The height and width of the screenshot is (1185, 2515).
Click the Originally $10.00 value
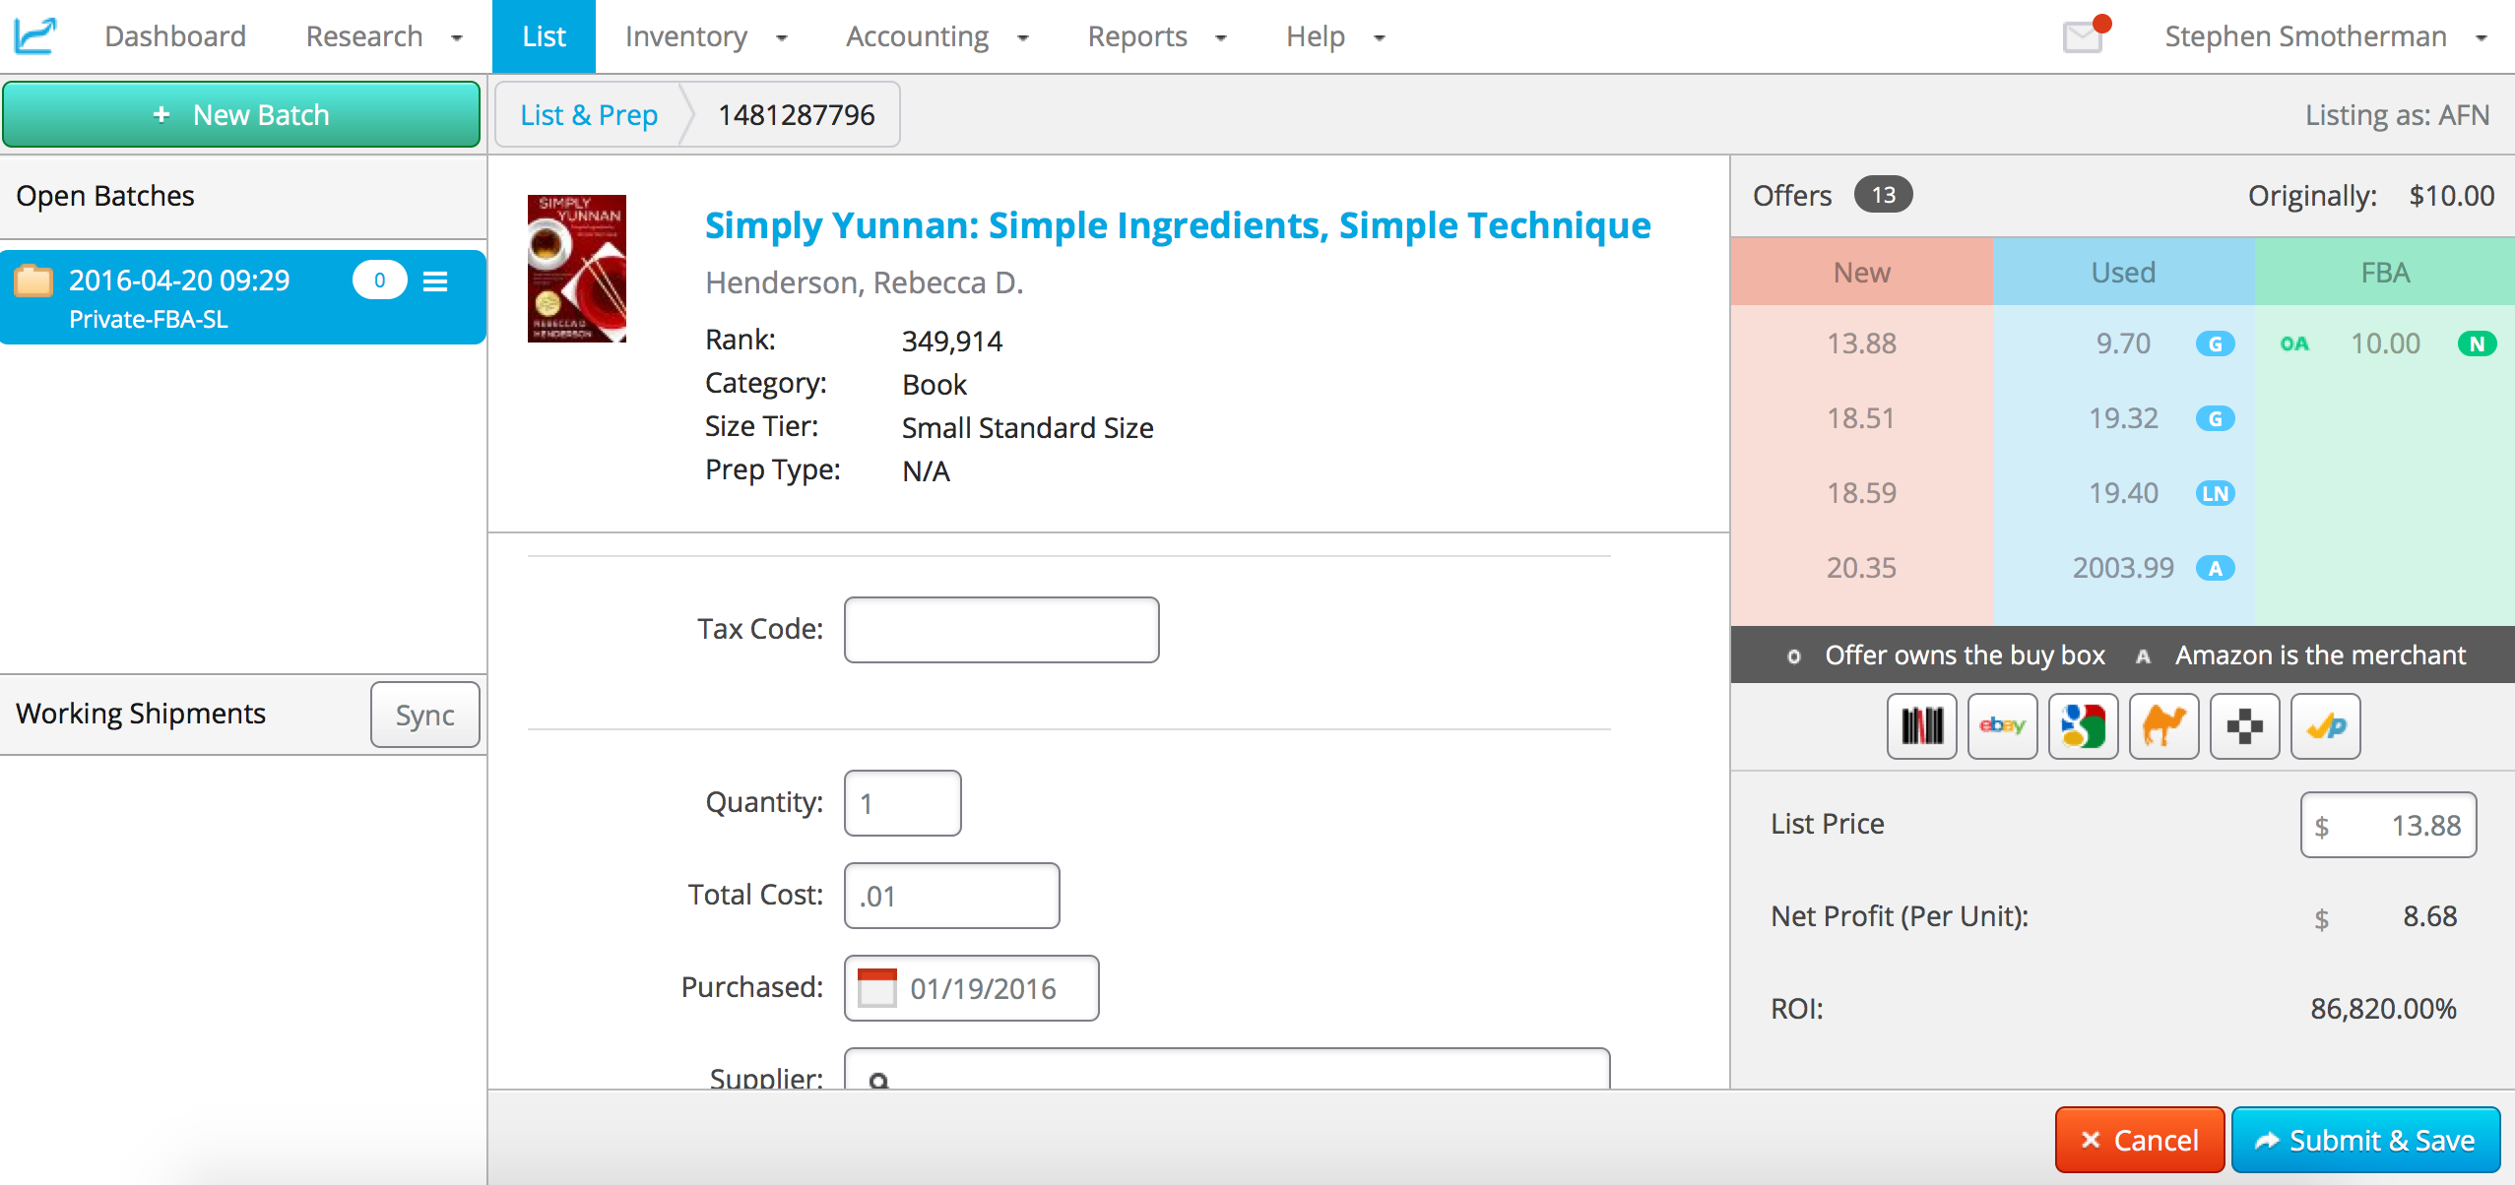coord(2451,195)
